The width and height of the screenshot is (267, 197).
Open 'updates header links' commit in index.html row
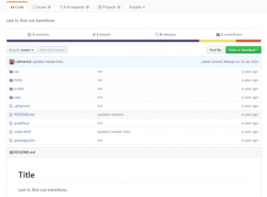(x=114, y=132)
